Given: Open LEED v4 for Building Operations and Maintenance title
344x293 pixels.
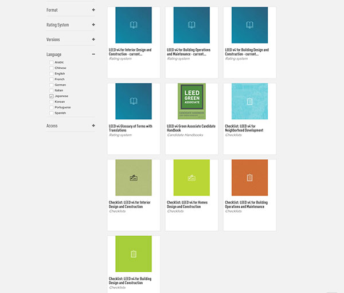Looking at the screenshot, I should [189, 52].
